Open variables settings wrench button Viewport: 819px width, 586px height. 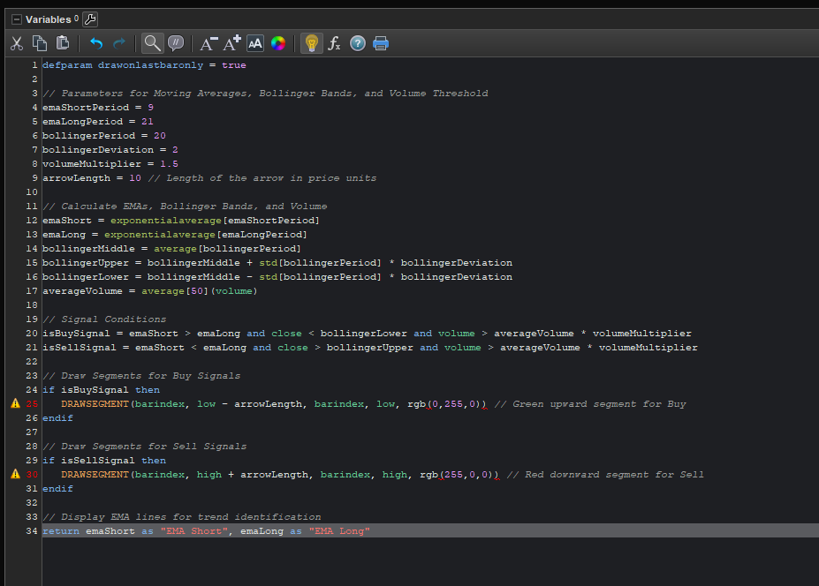pos(90,19)
